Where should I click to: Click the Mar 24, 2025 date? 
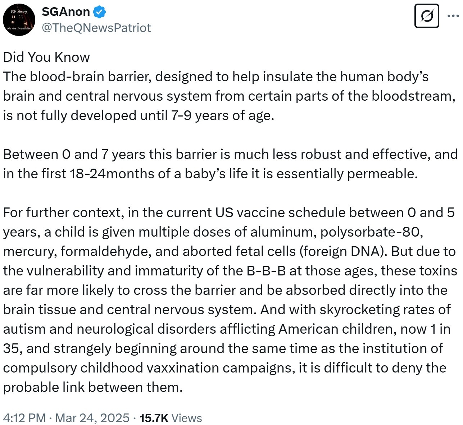tap(92, 418)
